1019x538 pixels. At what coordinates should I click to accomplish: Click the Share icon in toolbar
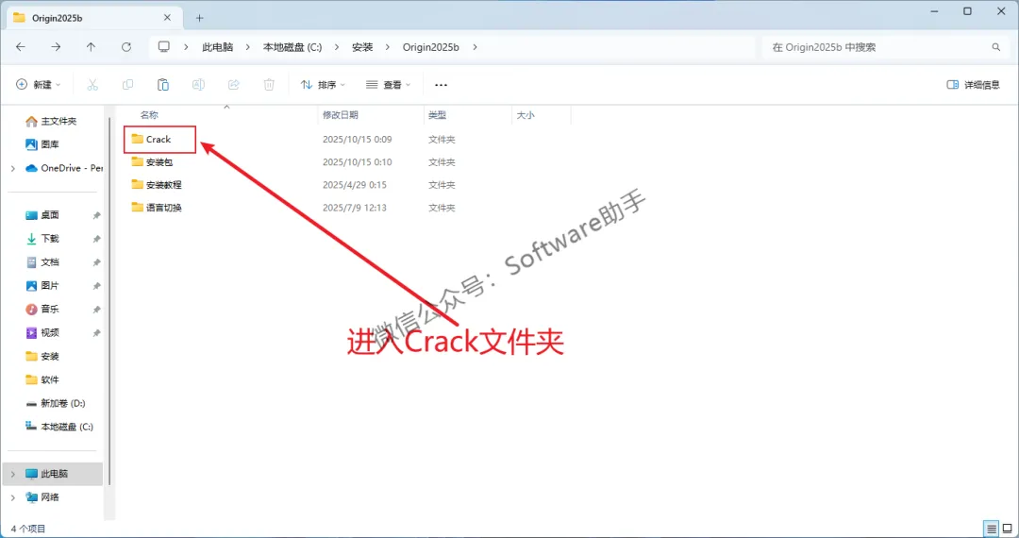tap(234, 84)
